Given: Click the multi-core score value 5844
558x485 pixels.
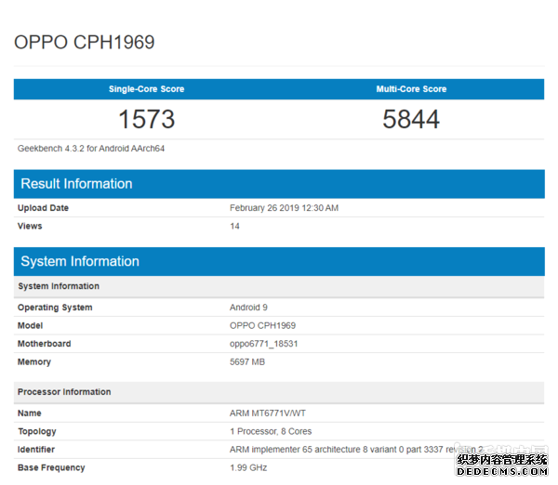Looking at the screenshot, I should coord(411,119).
